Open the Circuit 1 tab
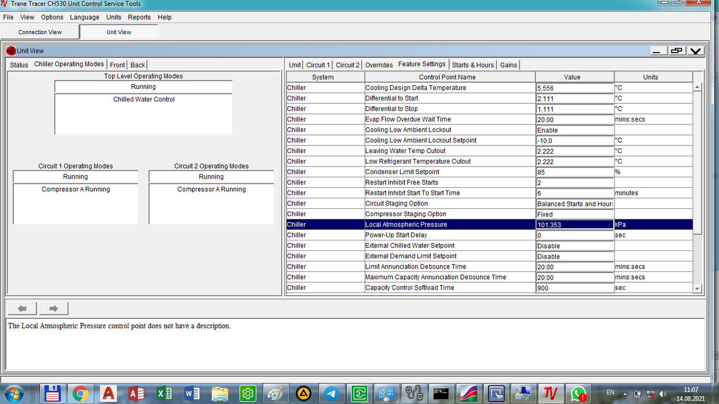 coord(318,65)
